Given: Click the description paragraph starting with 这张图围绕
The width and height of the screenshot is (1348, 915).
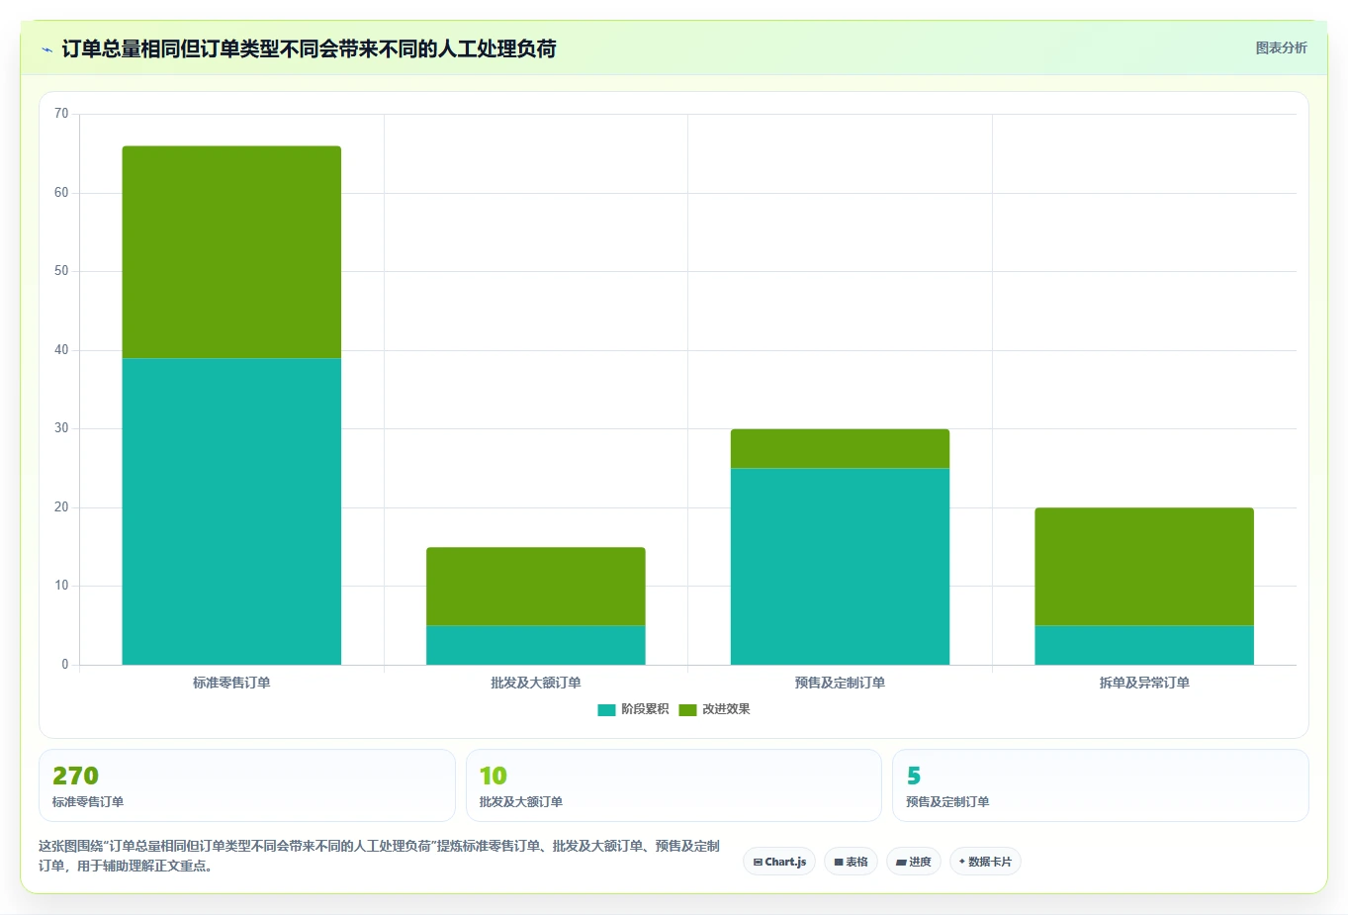Looking at the screenshot, I should [x=380, y=856].
